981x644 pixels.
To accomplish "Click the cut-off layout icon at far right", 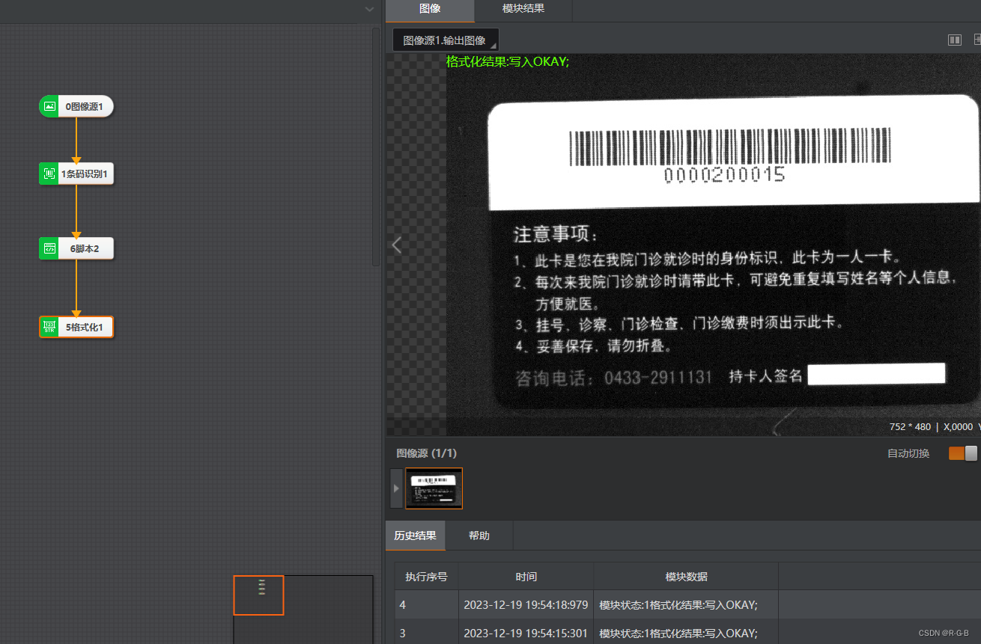I will 977,40.
